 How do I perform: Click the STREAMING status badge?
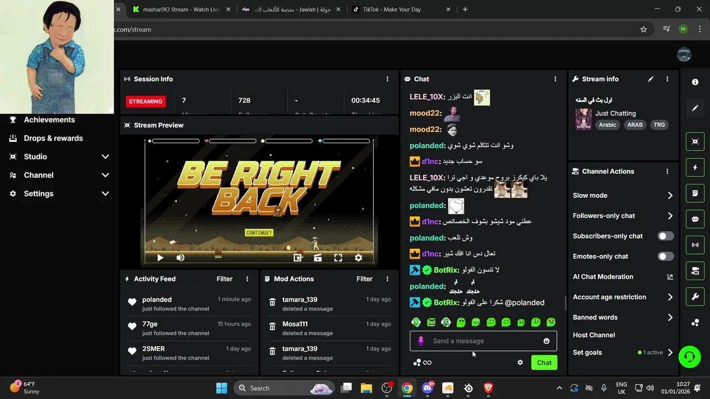[145, 101]
